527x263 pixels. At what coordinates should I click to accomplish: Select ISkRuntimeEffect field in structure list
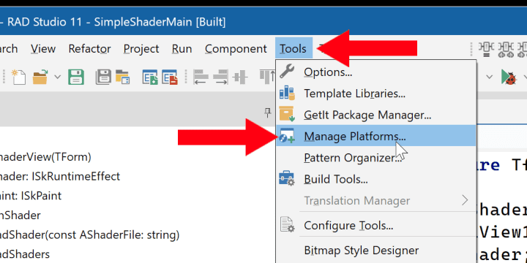point(60,176)
